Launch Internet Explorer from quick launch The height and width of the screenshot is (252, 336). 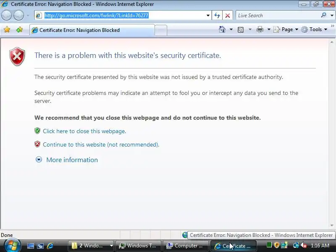tap(50, 246)
